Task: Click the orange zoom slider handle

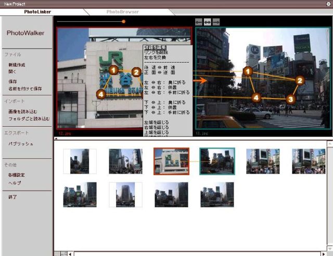Action: click(x=123, y=21)
